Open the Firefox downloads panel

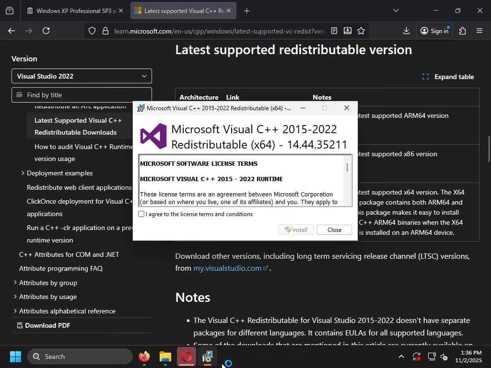406,31
